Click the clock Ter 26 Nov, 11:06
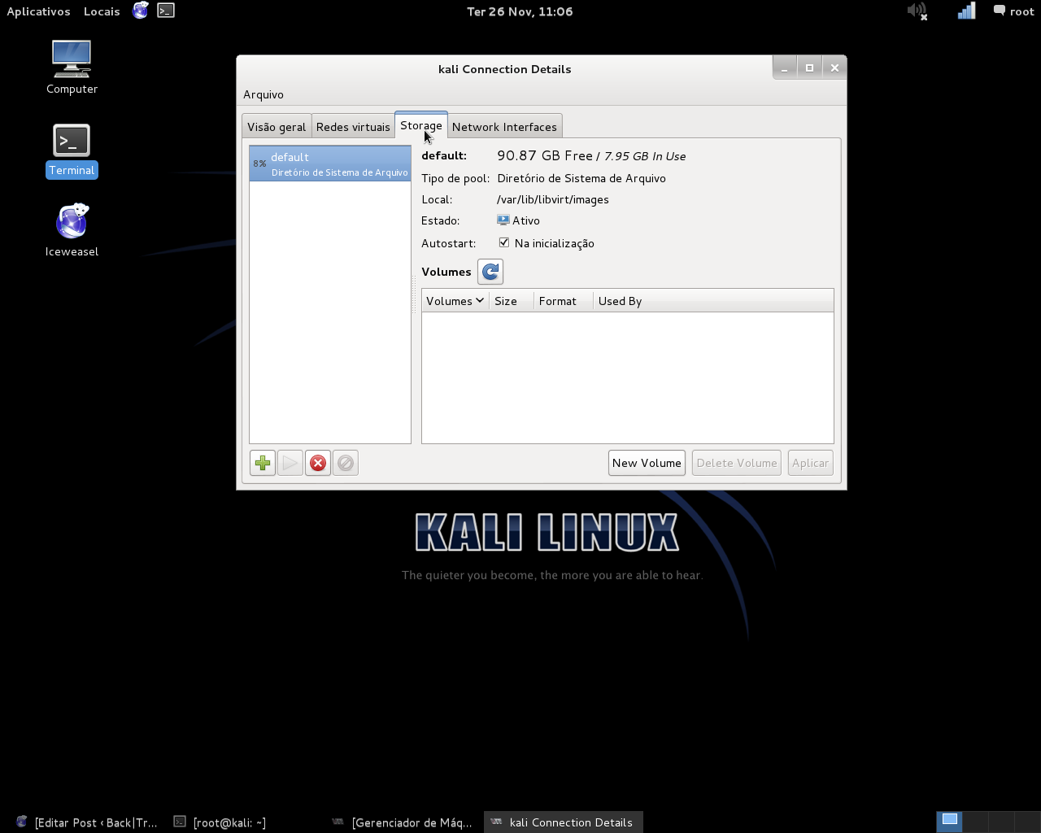This screenshot has height=833, width=1041. point(520,11)
